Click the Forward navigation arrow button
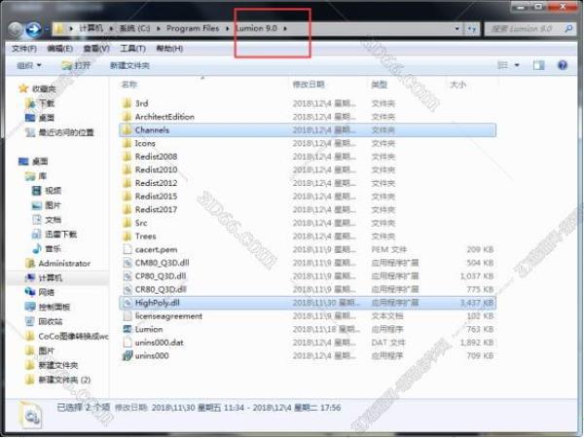 (x=34, y=29)
